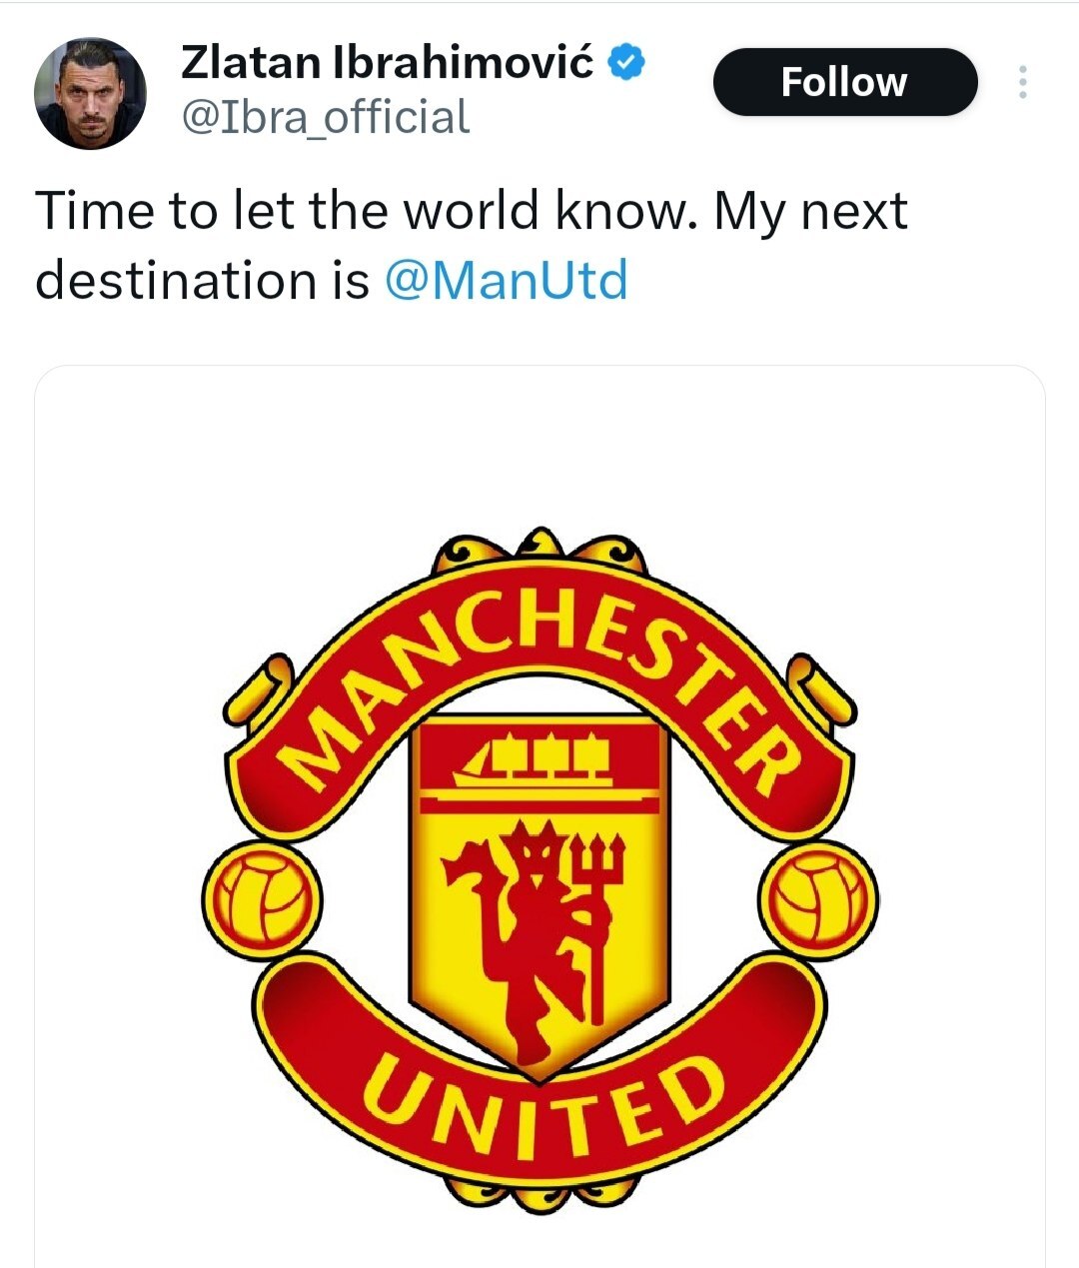Select the @Ibra_official handle
Viewport: 1079px width, 1268px height.
coord(325,117)
